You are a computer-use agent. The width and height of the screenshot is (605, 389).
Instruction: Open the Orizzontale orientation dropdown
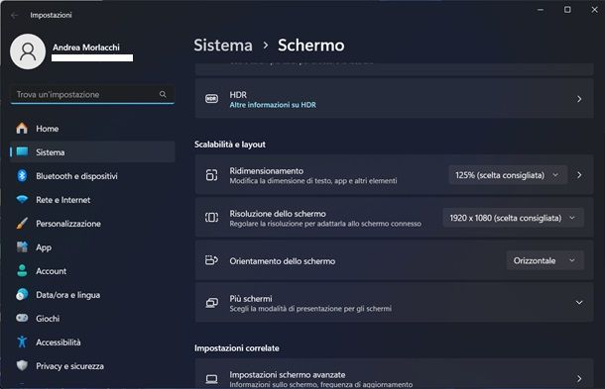(x=544, y=260)
